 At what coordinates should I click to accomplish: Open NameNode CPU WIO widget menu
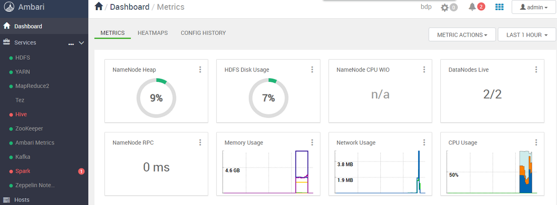click(x=424, y=70)
